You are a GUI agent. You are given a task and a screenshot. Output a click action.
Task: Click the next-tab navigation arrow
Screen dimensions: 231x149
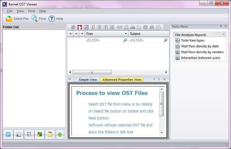click(x=159, y=79)
